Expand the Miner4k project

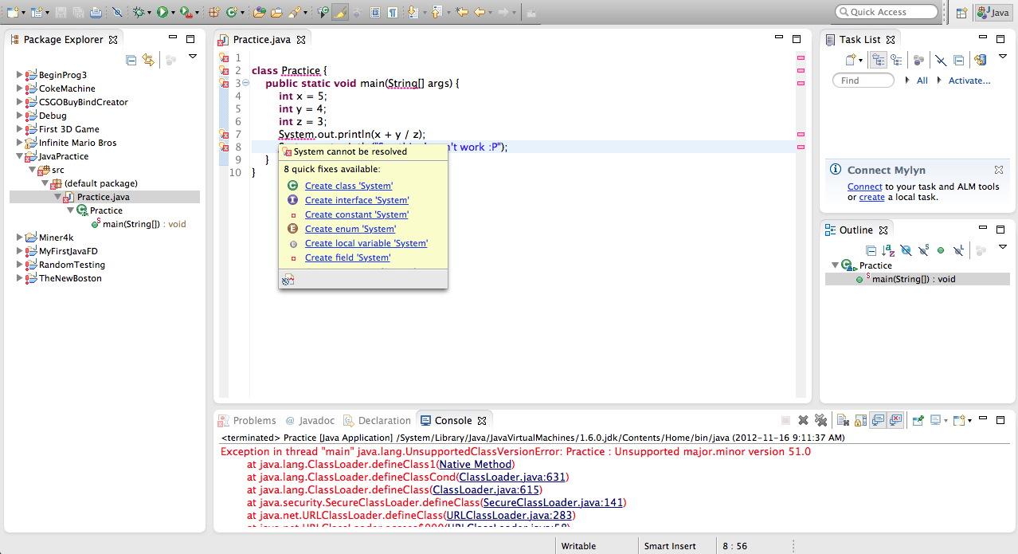19,238
